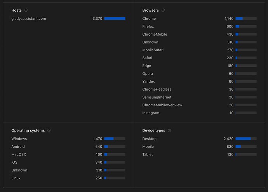The image size is (268, 192).
Task: Filter by host gladysassistant.com
Action: (x=29, y=19)
